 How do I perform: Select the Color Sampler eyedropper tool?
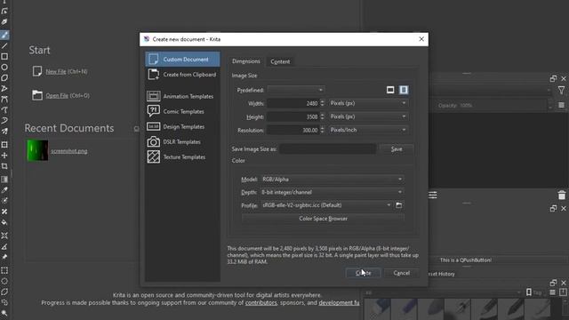click(4, 190)
